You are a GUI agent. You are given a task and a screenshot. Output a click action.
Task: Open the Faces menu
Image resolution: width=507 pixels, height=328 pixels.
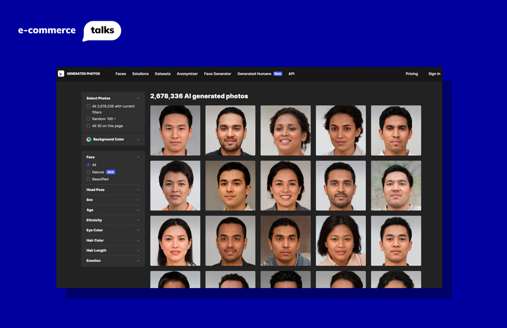click(x=121, y=73)
